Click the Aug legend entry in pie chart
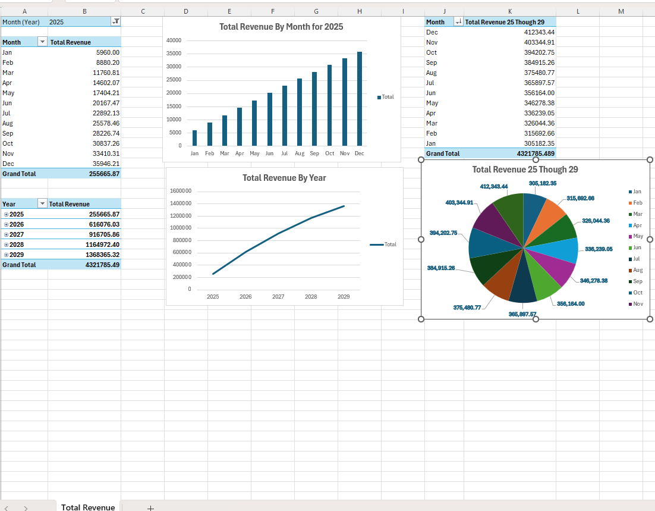This screenshot has height=511, width=655. point(636,270)
